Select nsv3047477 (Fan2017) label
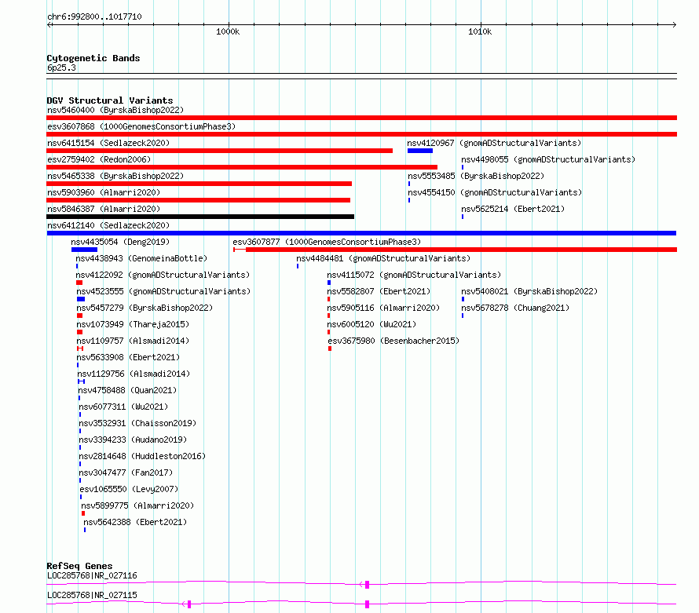 coord(126,473)
